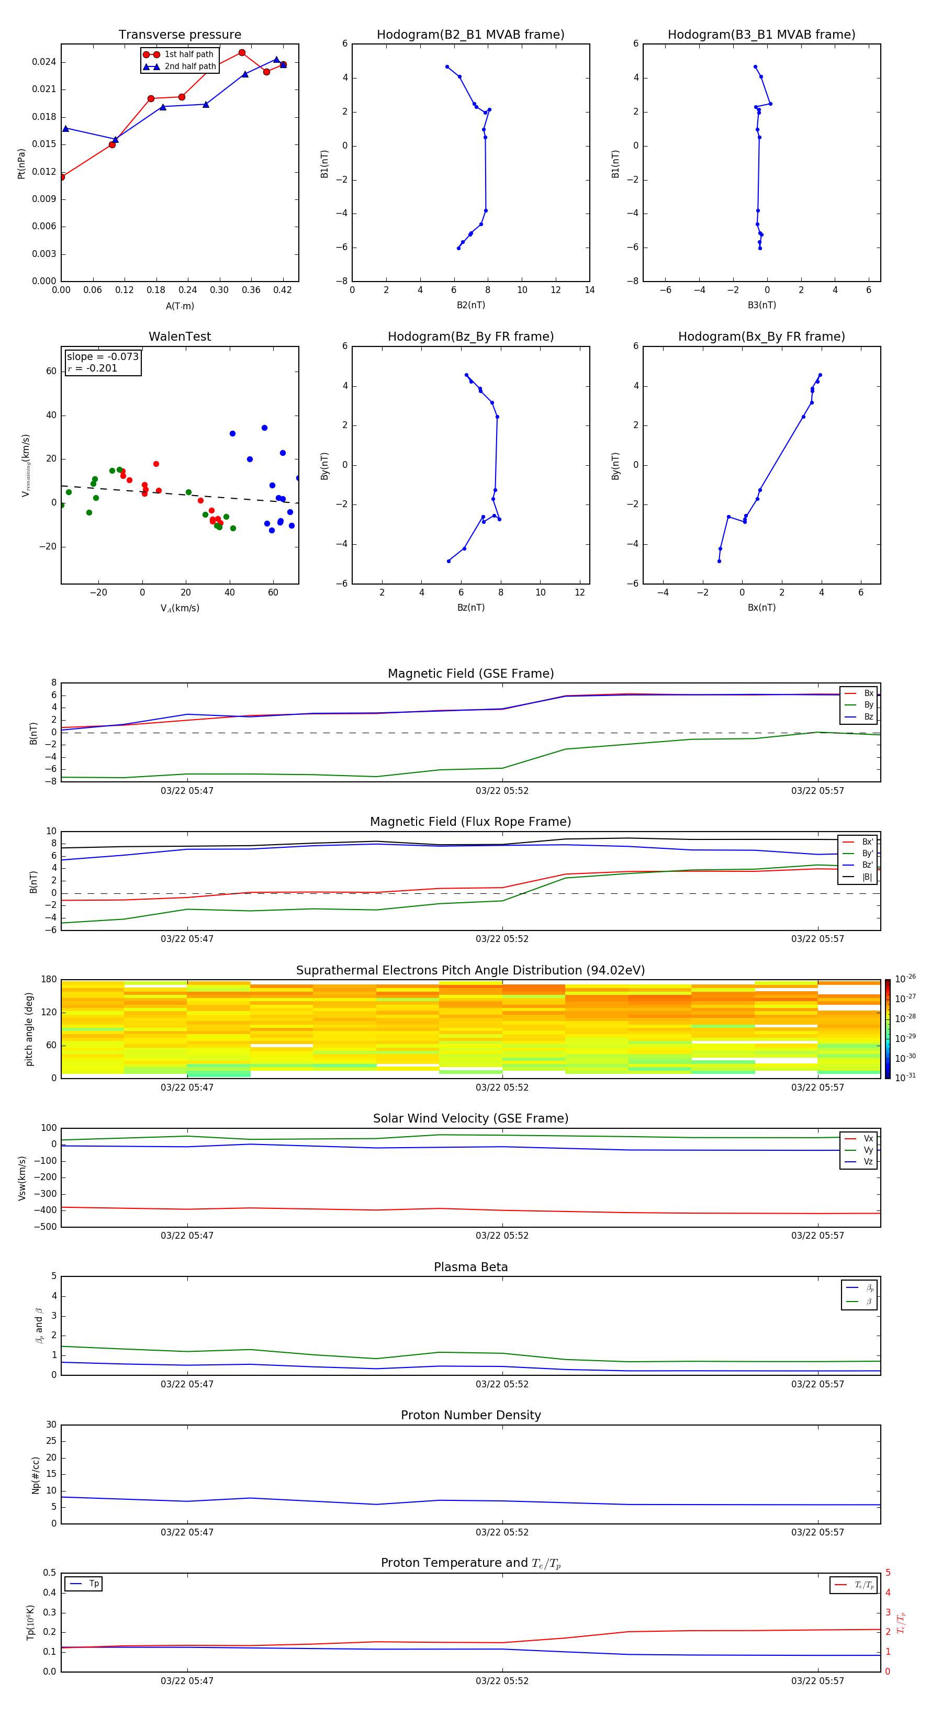Click the 03/22 05:57 tick under Plasma Beta plot
This screenshot has width=942, height=1727.
click(817, 1384)
